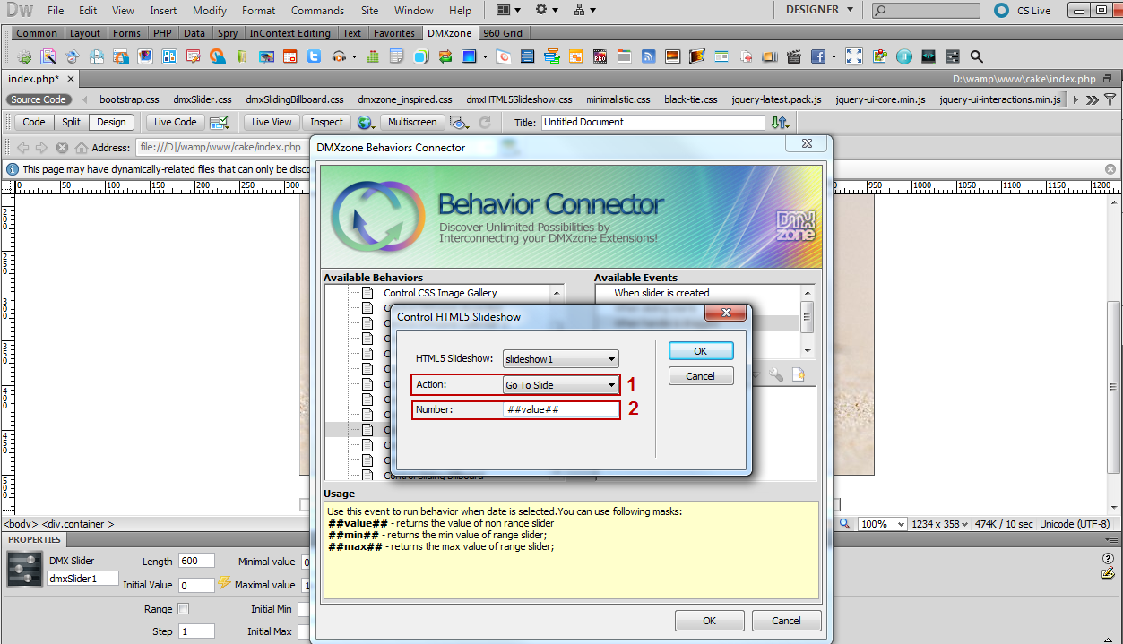Viewport: 1123px width, 644px height.
Task: Click the Length field showing 600
Action: pos(196,561)
